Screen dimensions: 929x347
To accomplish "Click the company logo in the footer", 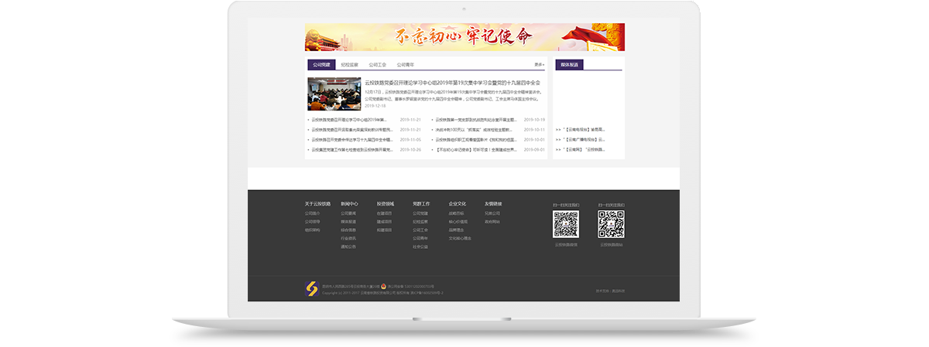I will (x=311, y=289).
